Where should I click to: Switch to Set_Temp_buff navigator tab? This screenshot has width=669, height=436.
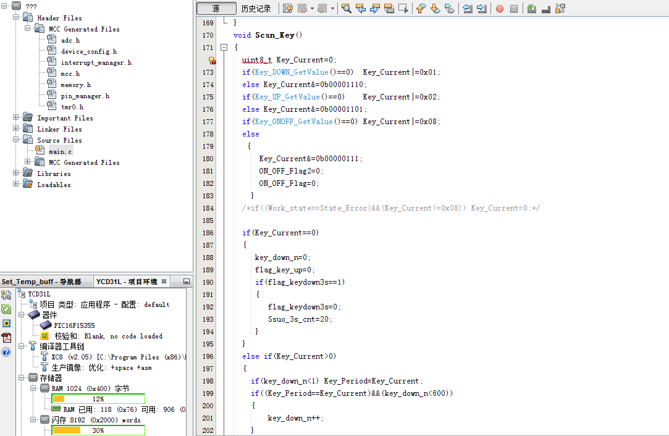coord(41,282)
